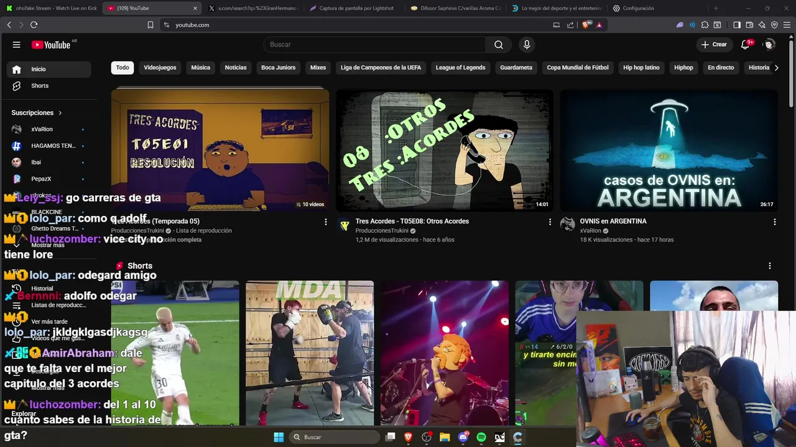Expand the Suscripciones section arrow
The width and height of the screenshot is (796, 447).
60,113
